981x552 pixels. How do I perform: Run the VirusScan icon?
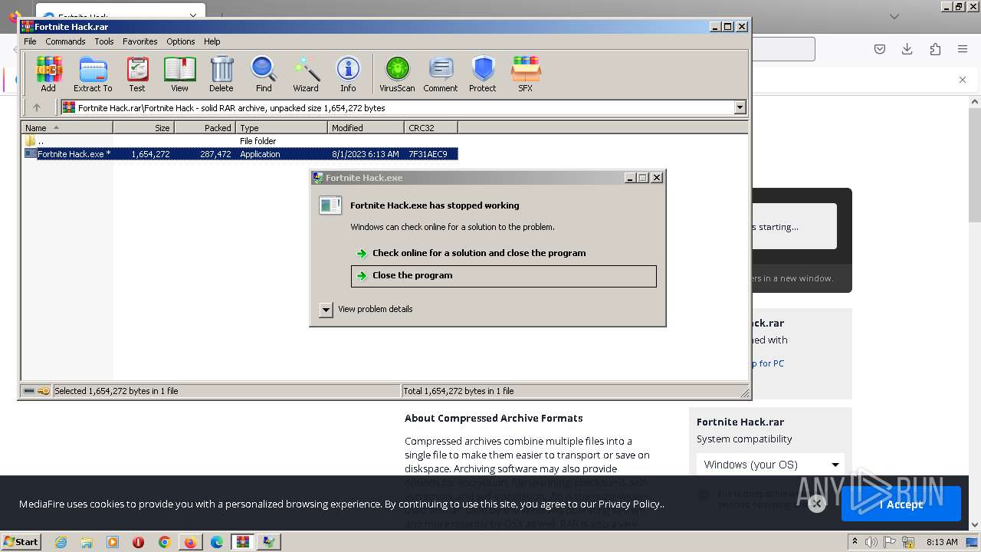397,74
